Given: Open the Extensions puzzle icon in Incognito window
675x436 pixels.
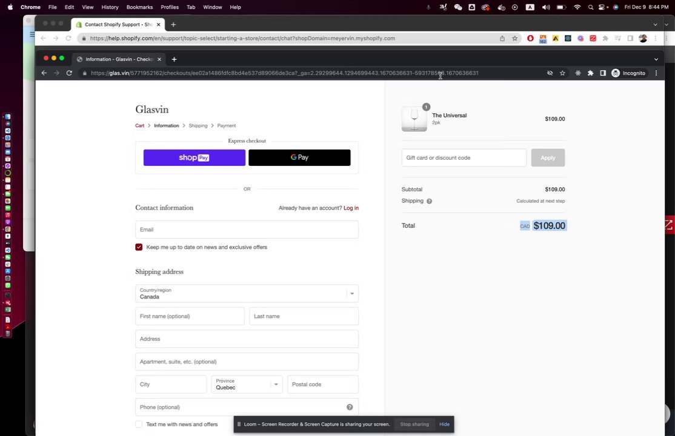Looking at the screenshot, I should [590, 73].
